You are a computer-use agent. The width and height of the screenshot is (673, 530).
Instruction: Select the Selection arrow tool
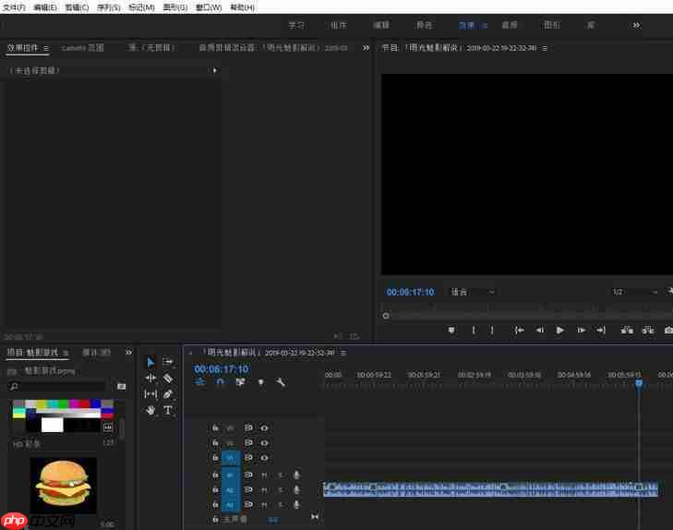(150, 362)
